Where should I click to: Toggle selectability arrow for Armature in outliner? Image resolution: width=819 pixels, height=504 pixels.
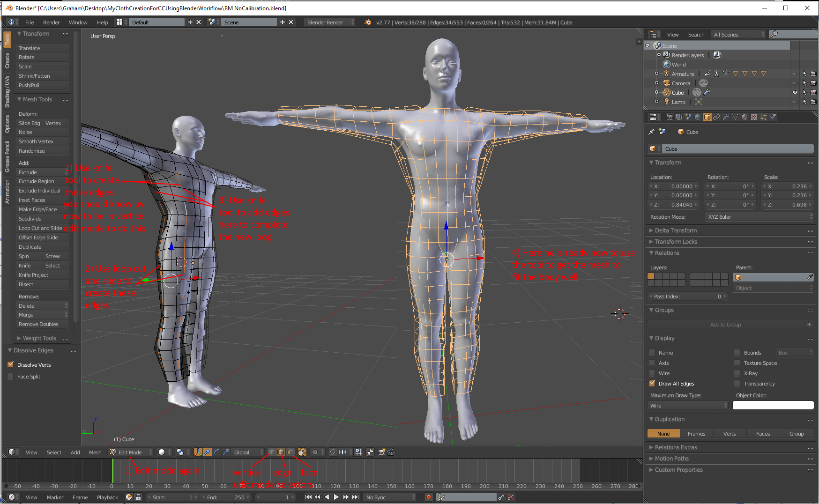pos(804,74)
